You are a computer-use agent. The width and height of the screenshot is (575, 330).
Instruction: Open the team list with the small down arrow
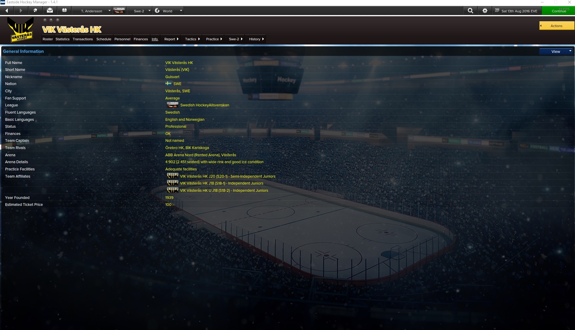51,20
